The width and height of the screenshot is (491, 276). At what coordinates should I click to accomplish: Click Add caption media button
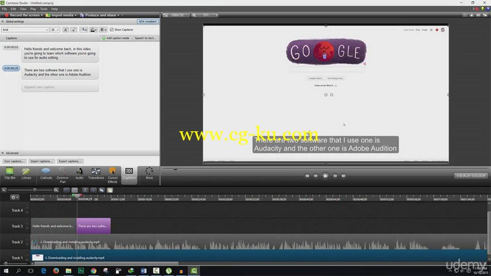pos(115,38)
